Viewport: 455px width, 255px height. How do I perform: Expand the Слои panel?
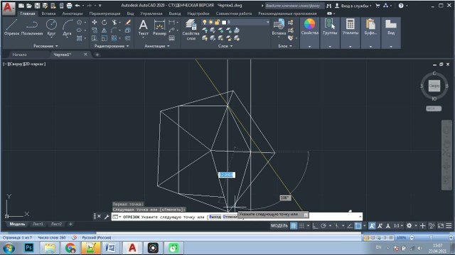[225, 46]
